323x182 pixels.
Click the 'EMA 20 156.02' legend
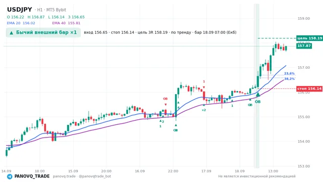pos(21,23)
